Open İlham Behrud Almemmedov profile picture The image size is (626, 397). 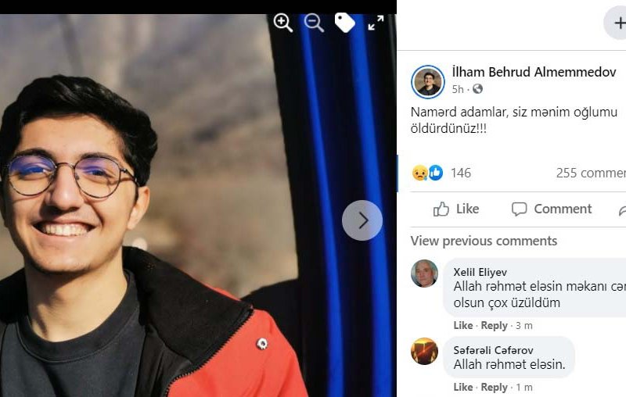[x=427, y=82]
